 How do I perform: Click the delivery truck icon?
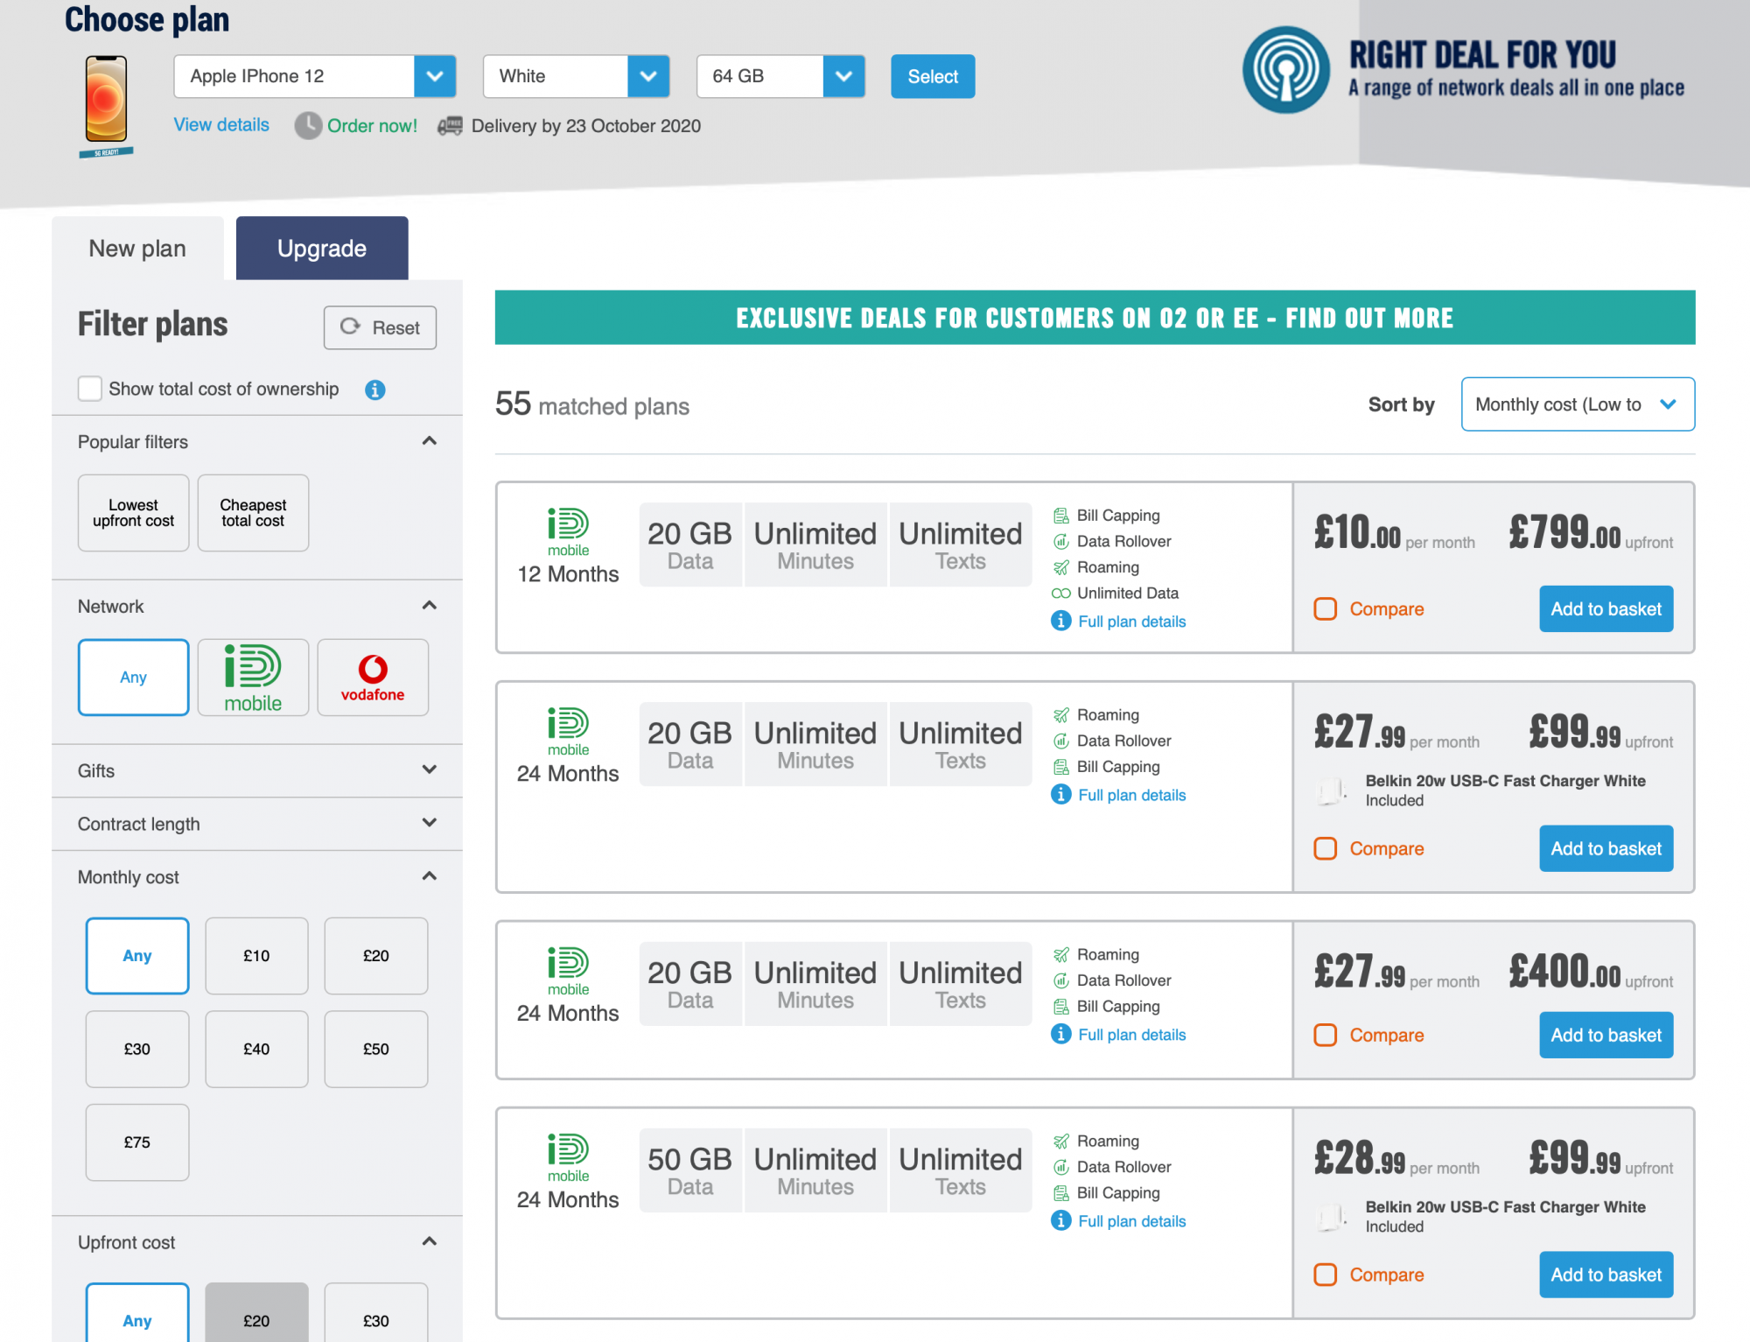coord(450,126)
